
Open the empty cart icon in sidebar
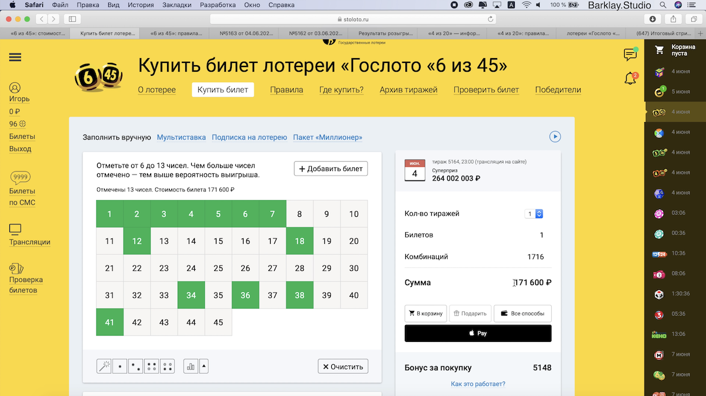coord(659,50)
